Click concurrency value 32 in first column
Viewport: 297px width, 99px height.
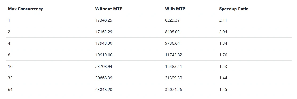(10, 78)
